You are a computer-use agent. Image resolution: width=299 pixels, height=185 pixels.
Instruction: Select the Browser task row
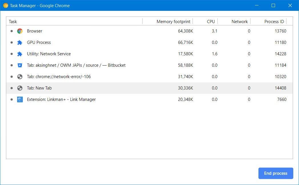pyautogui.click(x=149, y=31)
